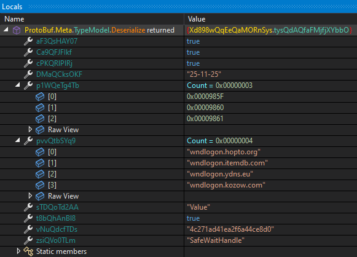Click the wrench icon for Ca9QFJFIkf
The image size is (357, 257).
pyautogui.click(x=28, y=52)
